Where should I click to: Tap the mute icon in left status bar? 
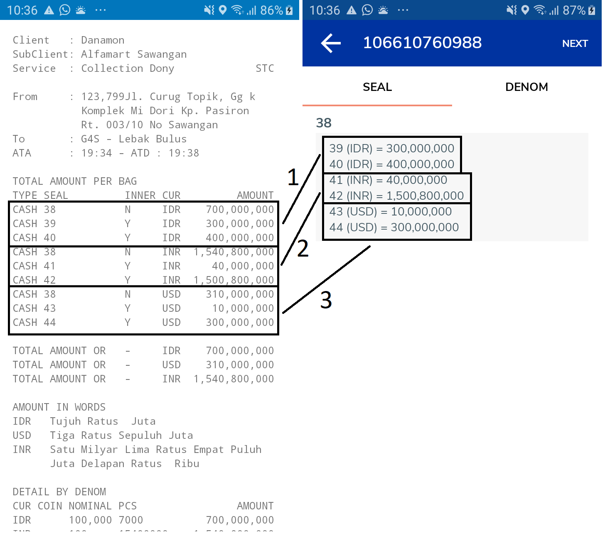[209, 10]
